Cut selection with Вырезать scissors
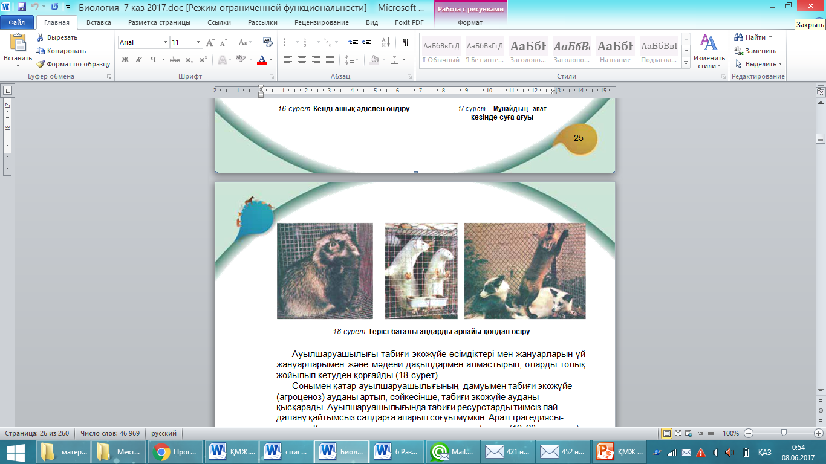Image resolution: width=826 pixels, height=464 pixels. click(x=57, y=37)
